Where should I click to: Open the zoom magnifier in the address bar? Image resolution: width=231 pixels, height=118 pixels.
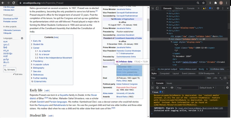(198, 3)
